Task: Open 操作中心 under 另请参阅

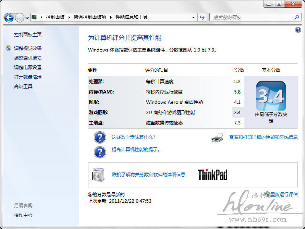Action: [23, 215]
